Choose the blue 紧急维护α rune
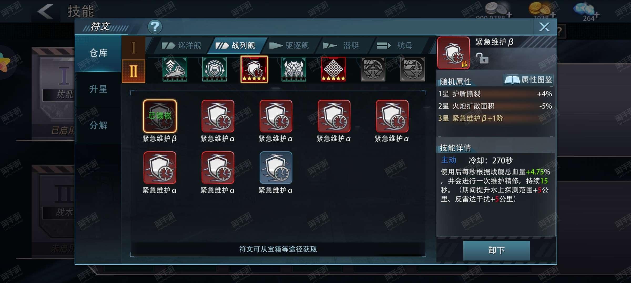The image size is (631, 283). 276,168
